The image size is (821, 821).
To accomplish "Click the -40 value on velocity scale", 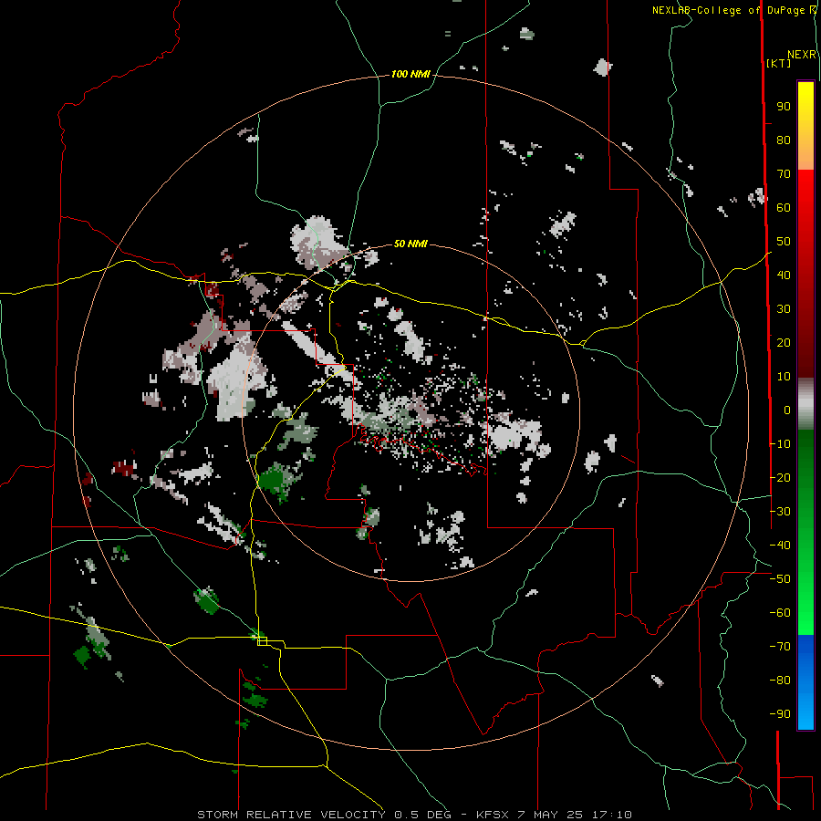I will [x=780, y=546].
